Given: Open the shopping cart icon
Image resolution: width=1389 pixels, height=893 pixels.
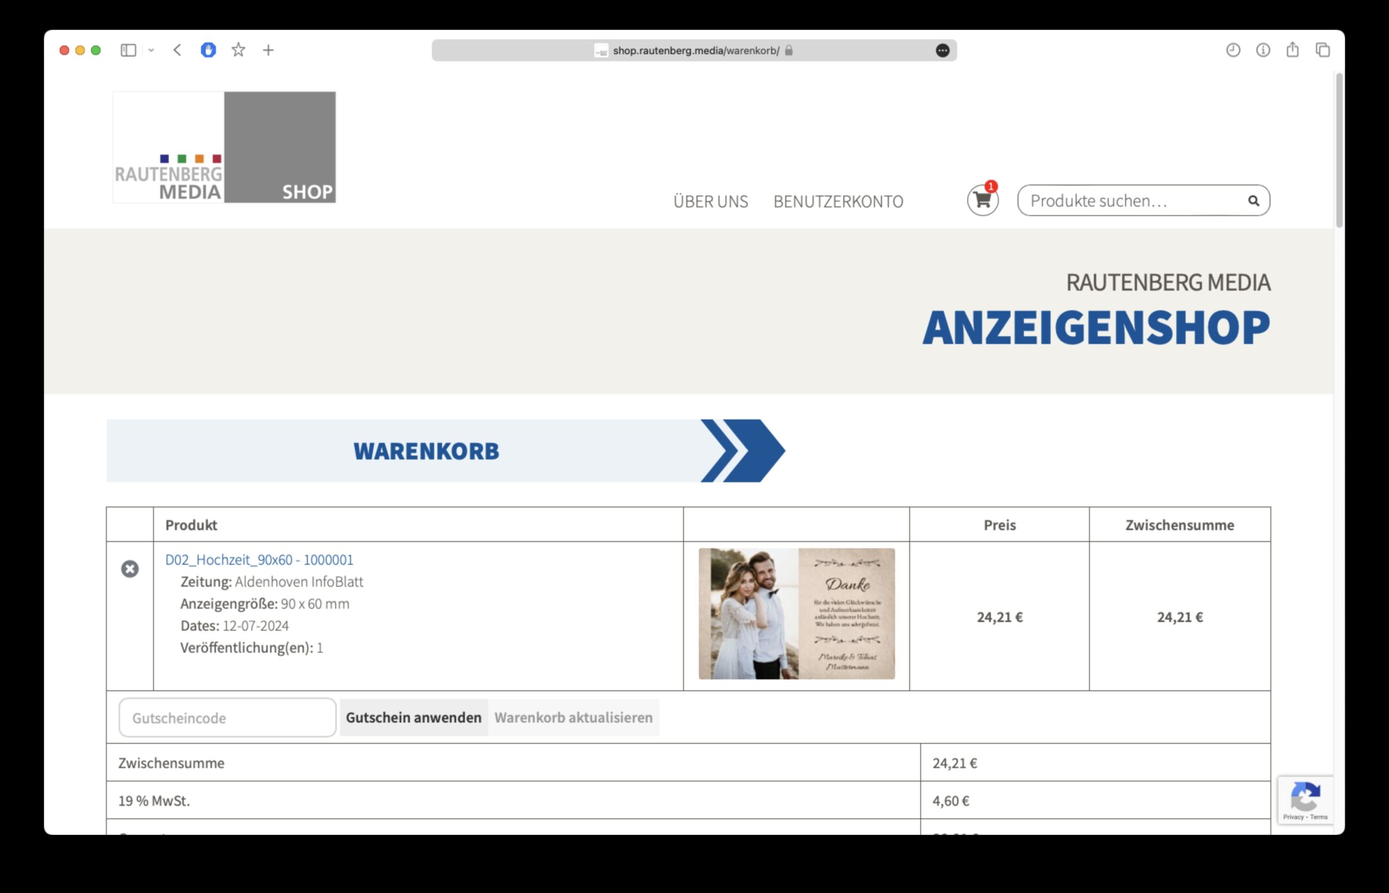Looking at the screenshot, I should (x=982, y=200).
